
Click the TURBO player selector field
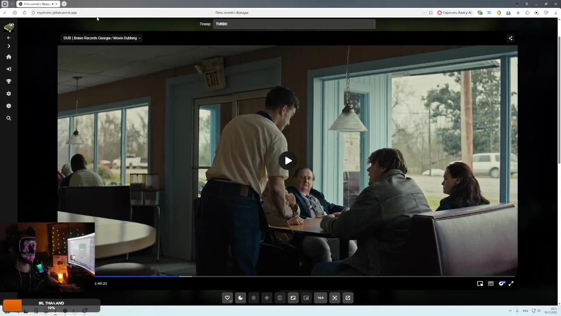coord(294,24)
